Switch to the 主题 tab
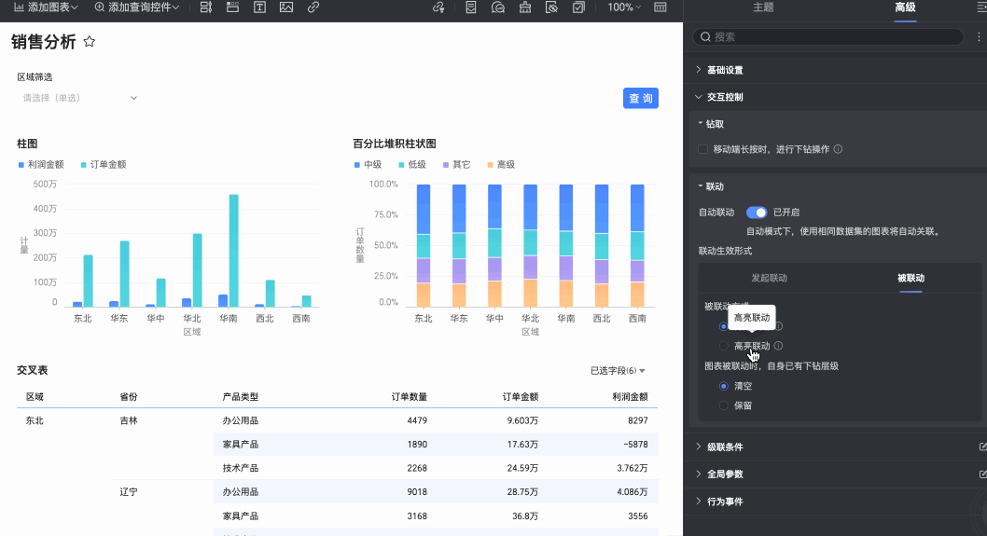987x536 pixels. (763, 7)
